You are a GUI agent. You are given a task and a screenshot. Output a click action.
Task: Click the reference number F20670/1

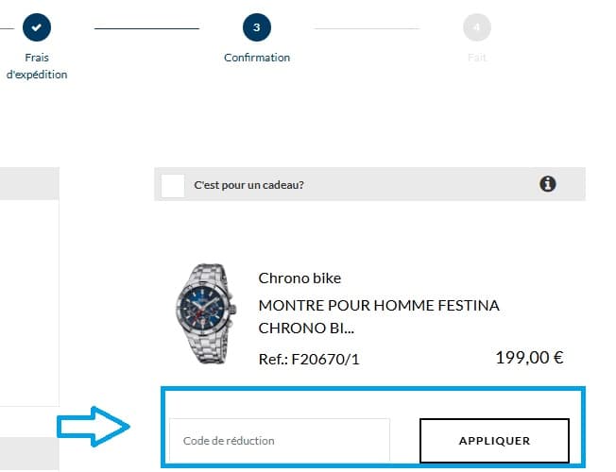[x=309, y=360]
